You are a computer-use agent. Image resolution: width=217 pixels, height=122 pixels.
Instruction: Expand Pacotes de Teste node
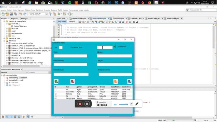tap(4, 38)
